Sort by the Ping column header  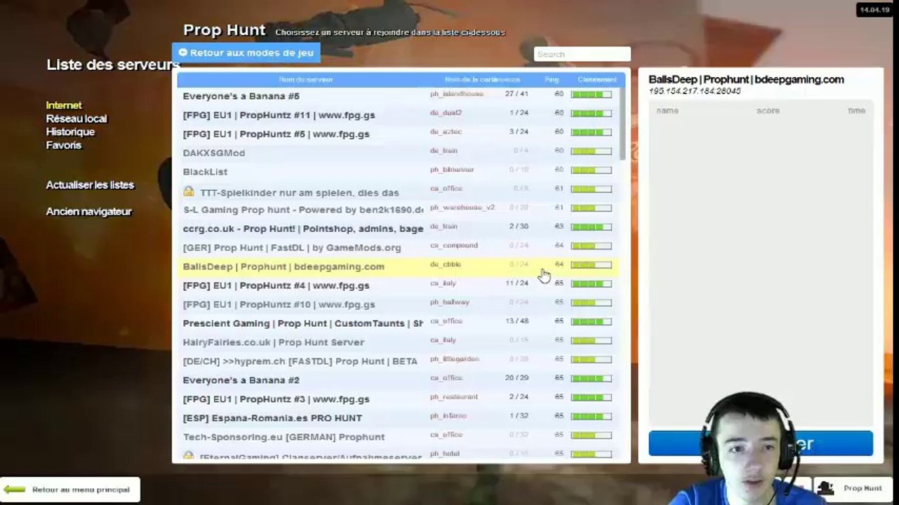pyautogui.click(x=552, y=79)
